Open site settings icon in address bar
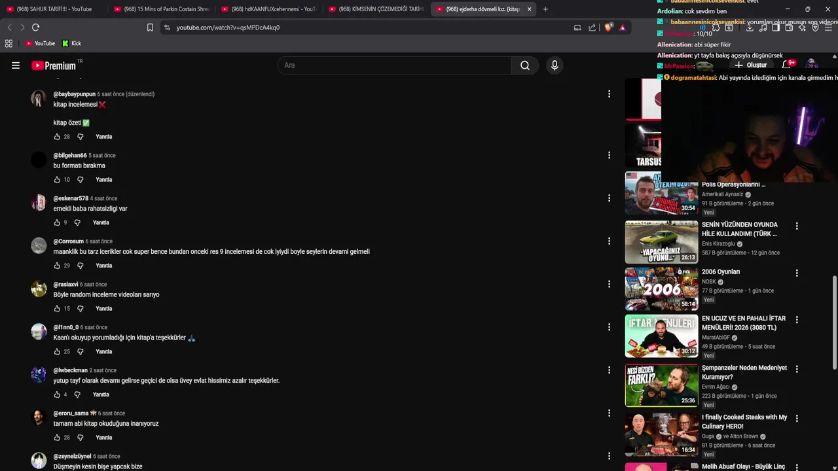Viewport: 838px width, 471px height. point(167,27)
